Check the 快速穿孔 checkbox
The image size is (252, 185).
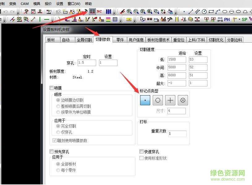[x=141, y=151]
